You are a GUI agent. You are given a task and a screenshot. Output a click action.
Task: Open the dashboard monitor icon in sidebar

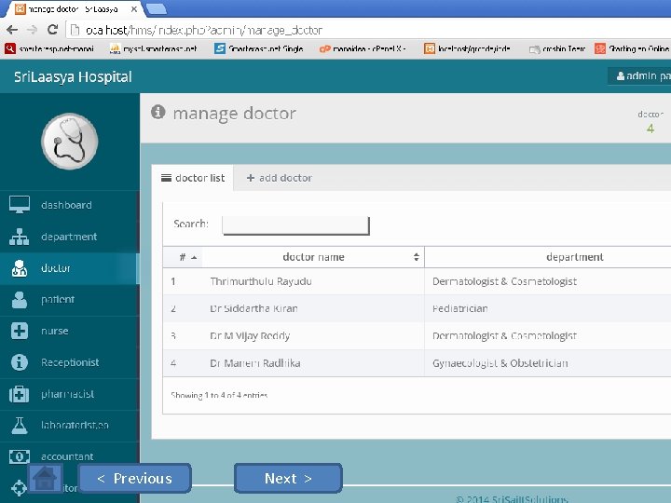pyautogui.click(x=20, y=204)
